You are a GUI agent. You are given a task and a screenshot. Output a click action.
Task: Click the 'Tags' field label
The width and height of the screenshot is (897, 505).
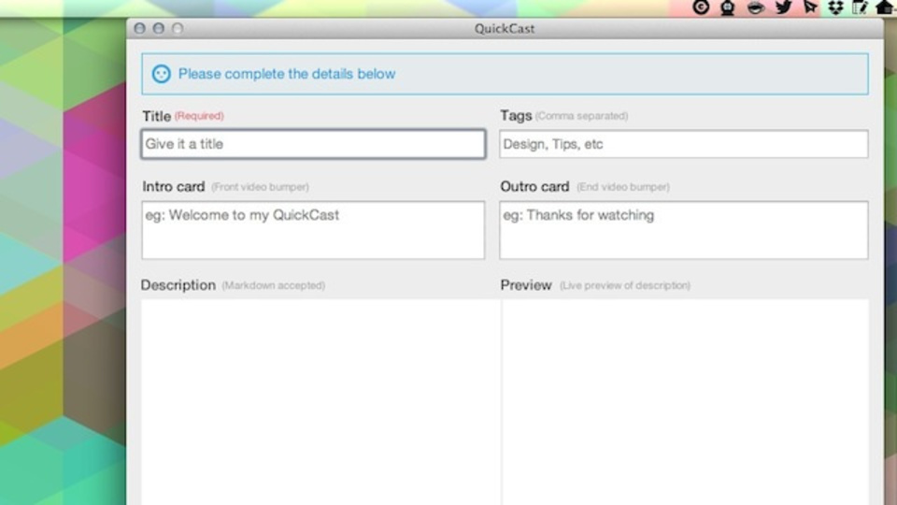516,116
